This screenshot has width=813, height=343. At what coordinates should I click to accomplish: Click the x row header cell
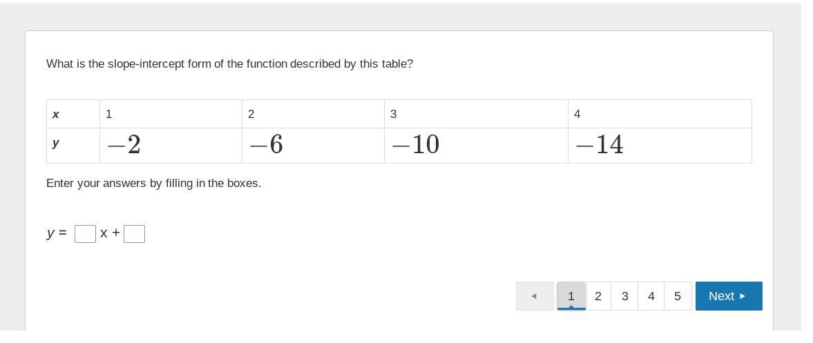point(73,114)
